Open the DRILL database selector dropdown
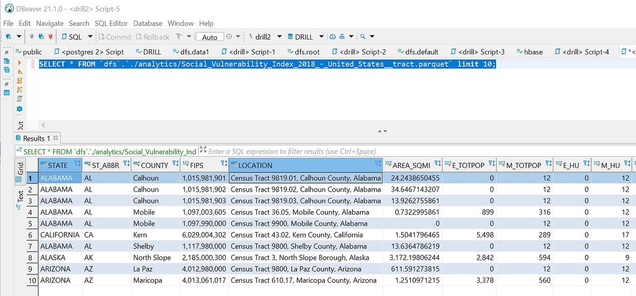This screenshot has width=636, height=296. (321, 36)
